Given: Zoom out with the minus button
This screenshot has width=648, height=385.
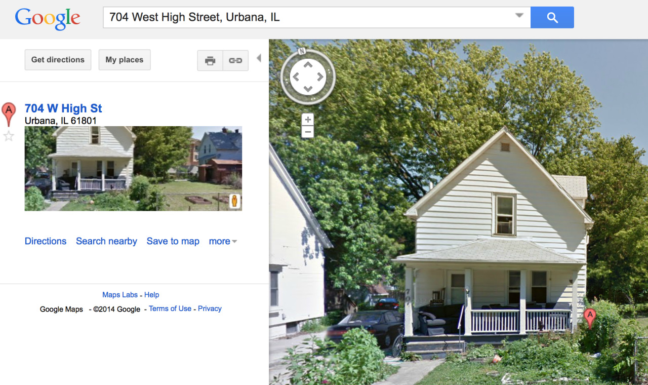Looking at the screenshot, I should (308, 132).
